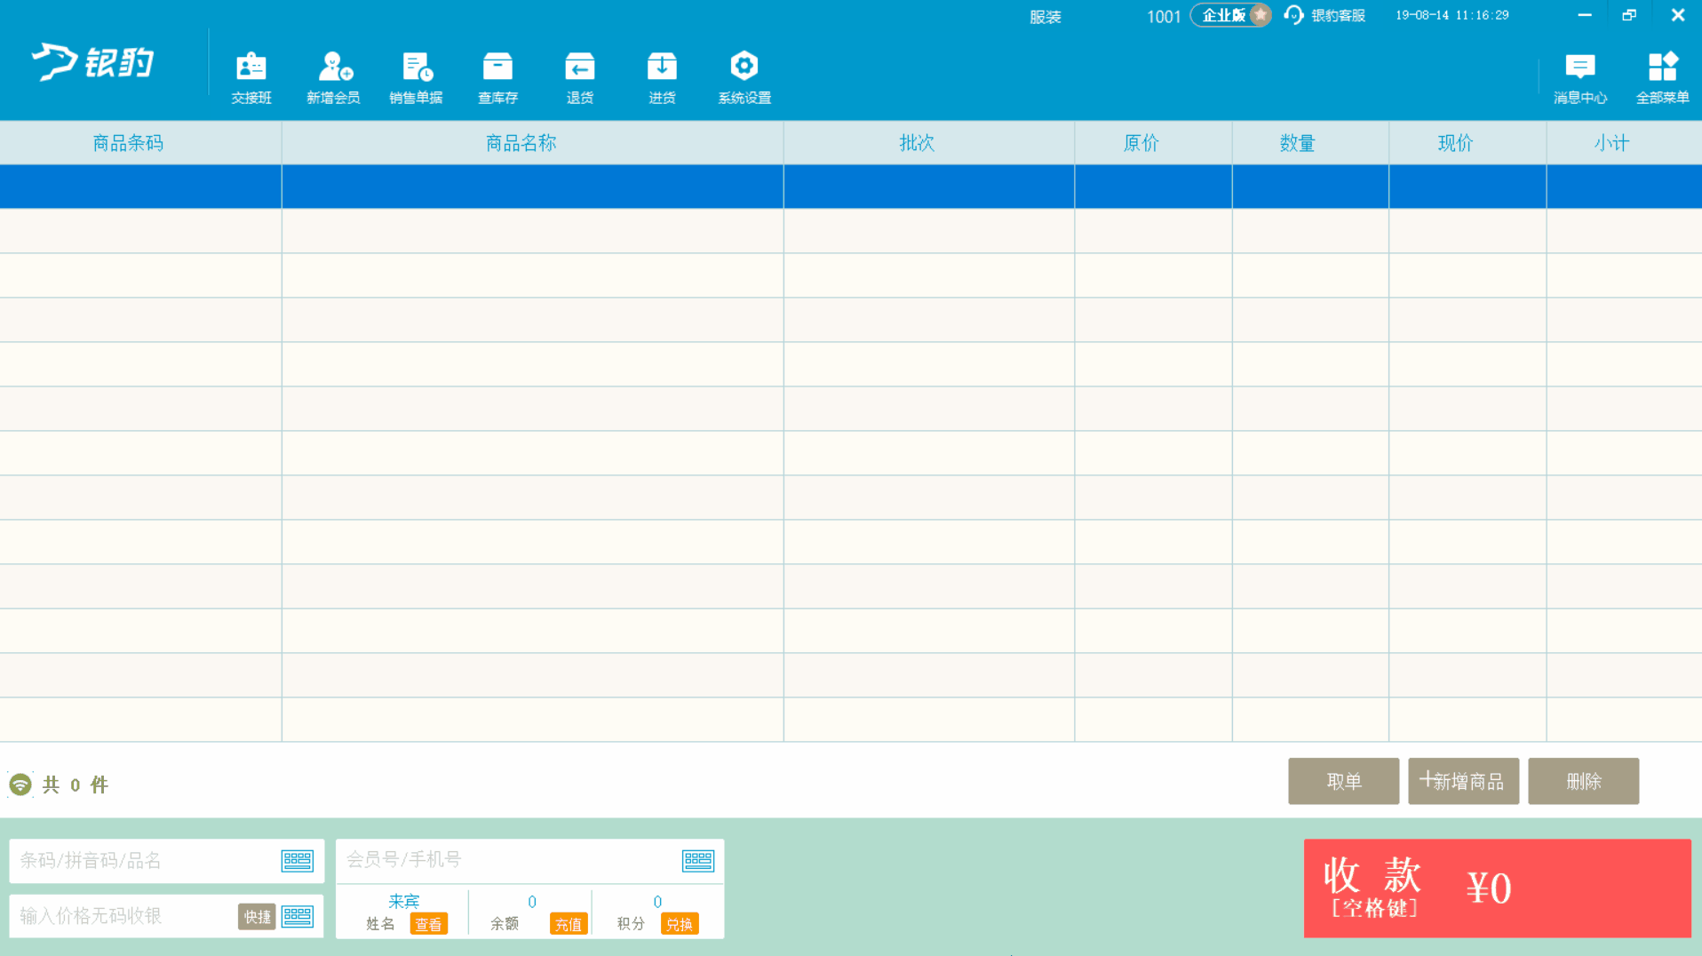Screen dimensions: 1702x956
Task: Click the 新增会员 add member icon
Action: pos(333,77)
